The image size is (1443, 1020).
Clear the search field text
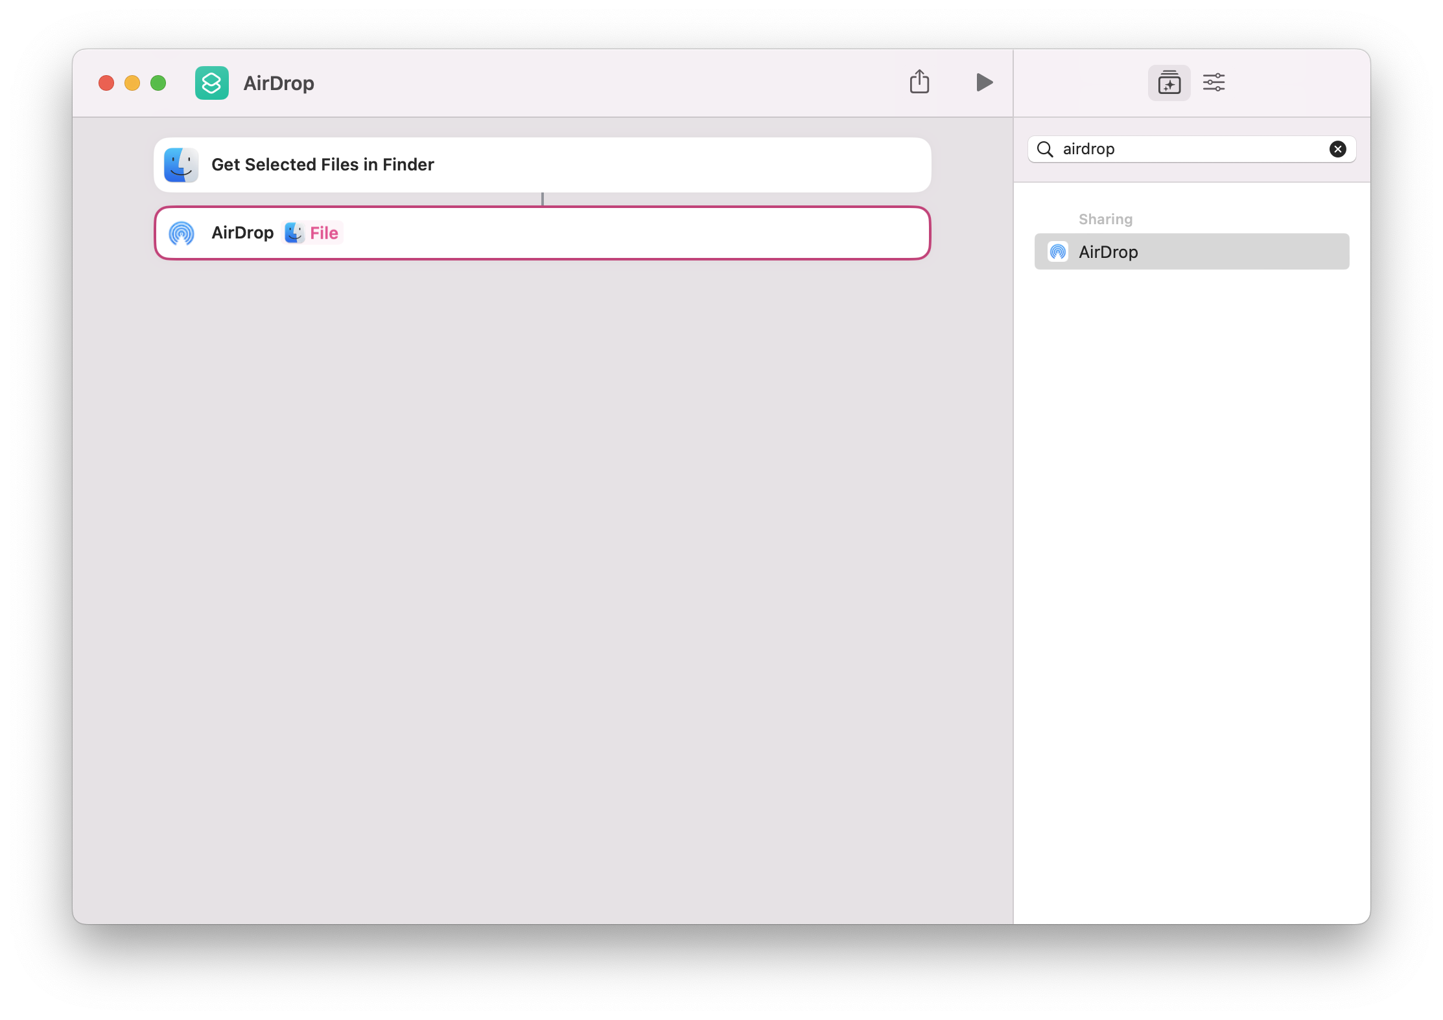1338,149
